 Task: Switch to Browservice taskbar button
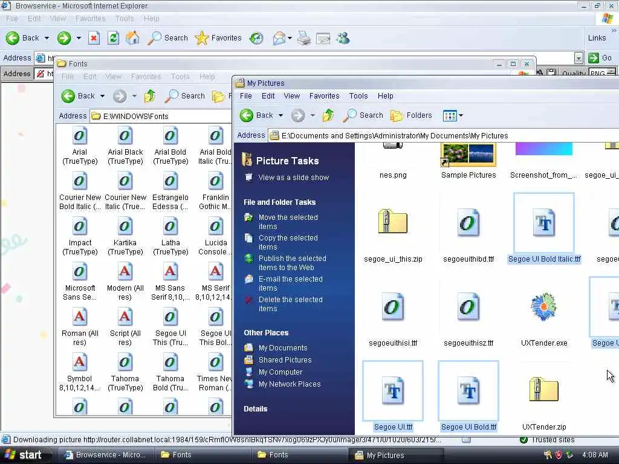click(106, 455)
